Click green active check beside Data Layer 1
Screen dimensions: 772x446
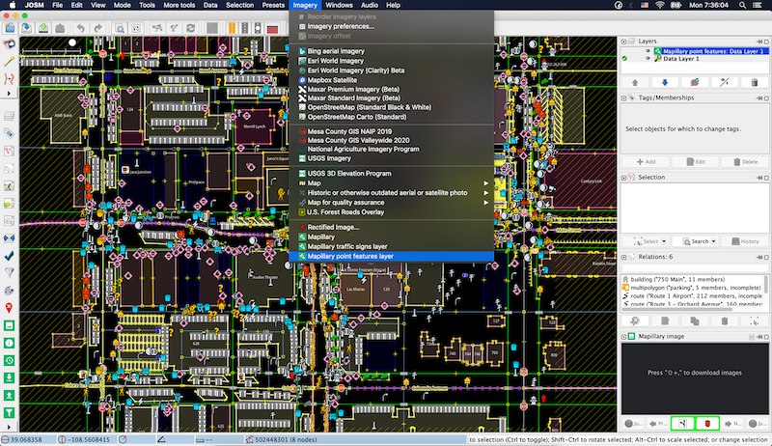(624, 59)
